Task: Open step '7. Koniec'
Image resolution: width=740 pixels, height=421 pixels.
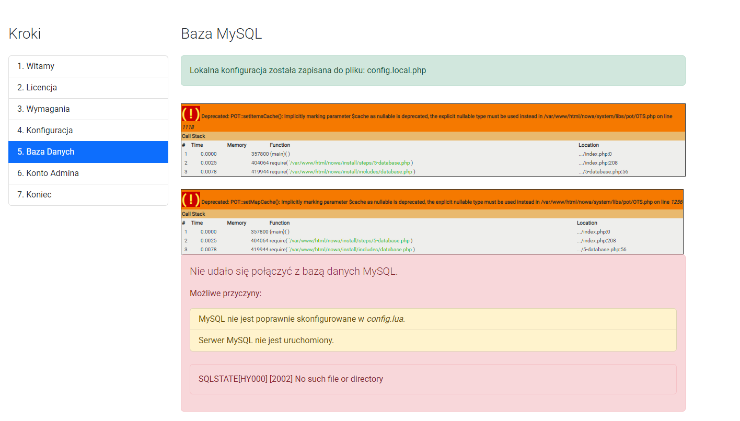Action: click(88, 195)
